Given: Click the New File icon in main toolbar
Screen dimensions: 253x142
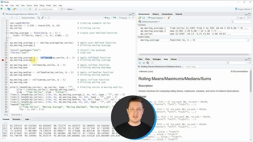Looking at the screenshot, I should tap(2, 9).
